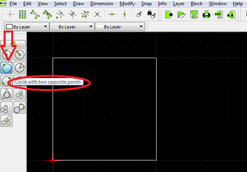247x172 pixels.
Task: Open the color By Layer dropdown
Action: click(26, 27)
